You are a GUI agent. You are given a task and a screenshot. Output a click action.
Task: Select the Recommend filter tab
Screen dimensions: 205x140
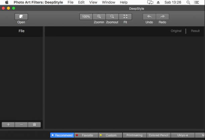(x=62, y=135)
